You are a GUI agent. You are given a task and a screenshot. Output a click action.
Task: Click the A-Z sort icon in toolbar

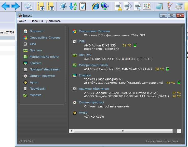point(73,6)
